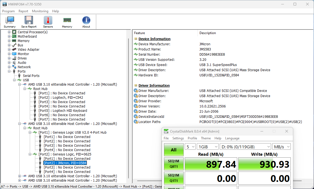Click the Location Paths row icon
The image size is (314, 189).
pos(136,122)
